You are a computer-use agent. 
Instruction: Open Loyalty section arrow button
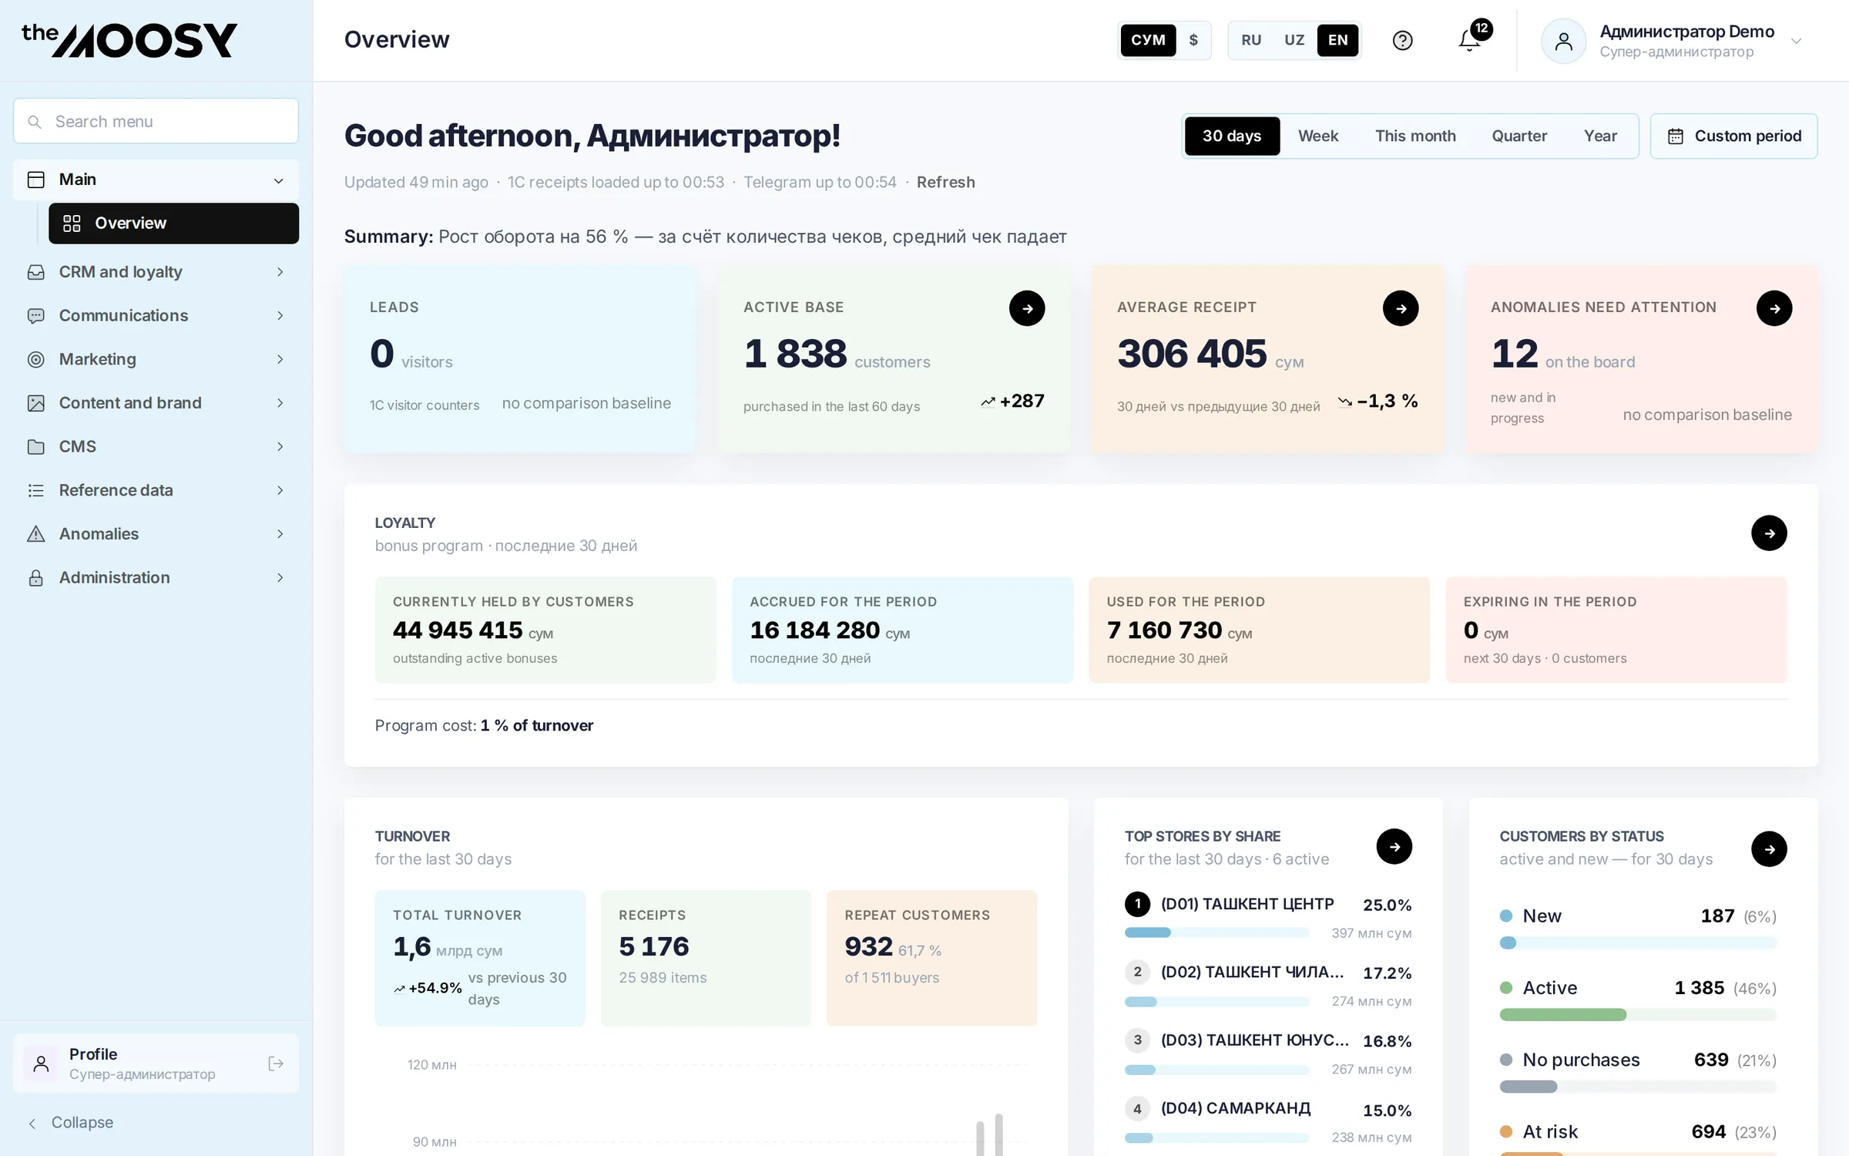coord(1769,533)
